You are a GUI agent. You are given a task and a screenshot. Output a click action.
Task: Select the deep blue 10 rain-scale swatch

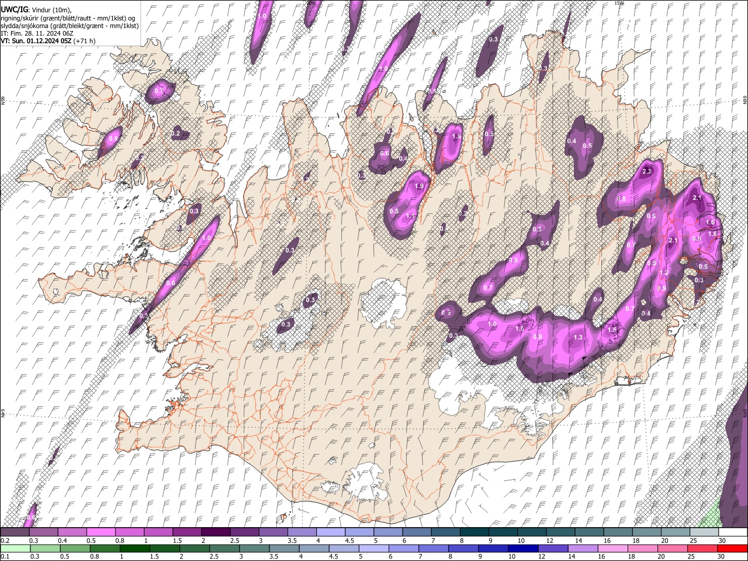523,548
